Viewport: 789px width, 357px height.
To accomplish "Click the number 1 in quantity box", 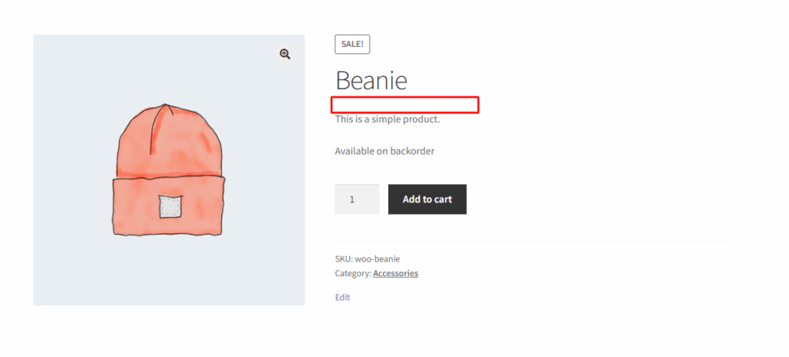I will (352, 199).
